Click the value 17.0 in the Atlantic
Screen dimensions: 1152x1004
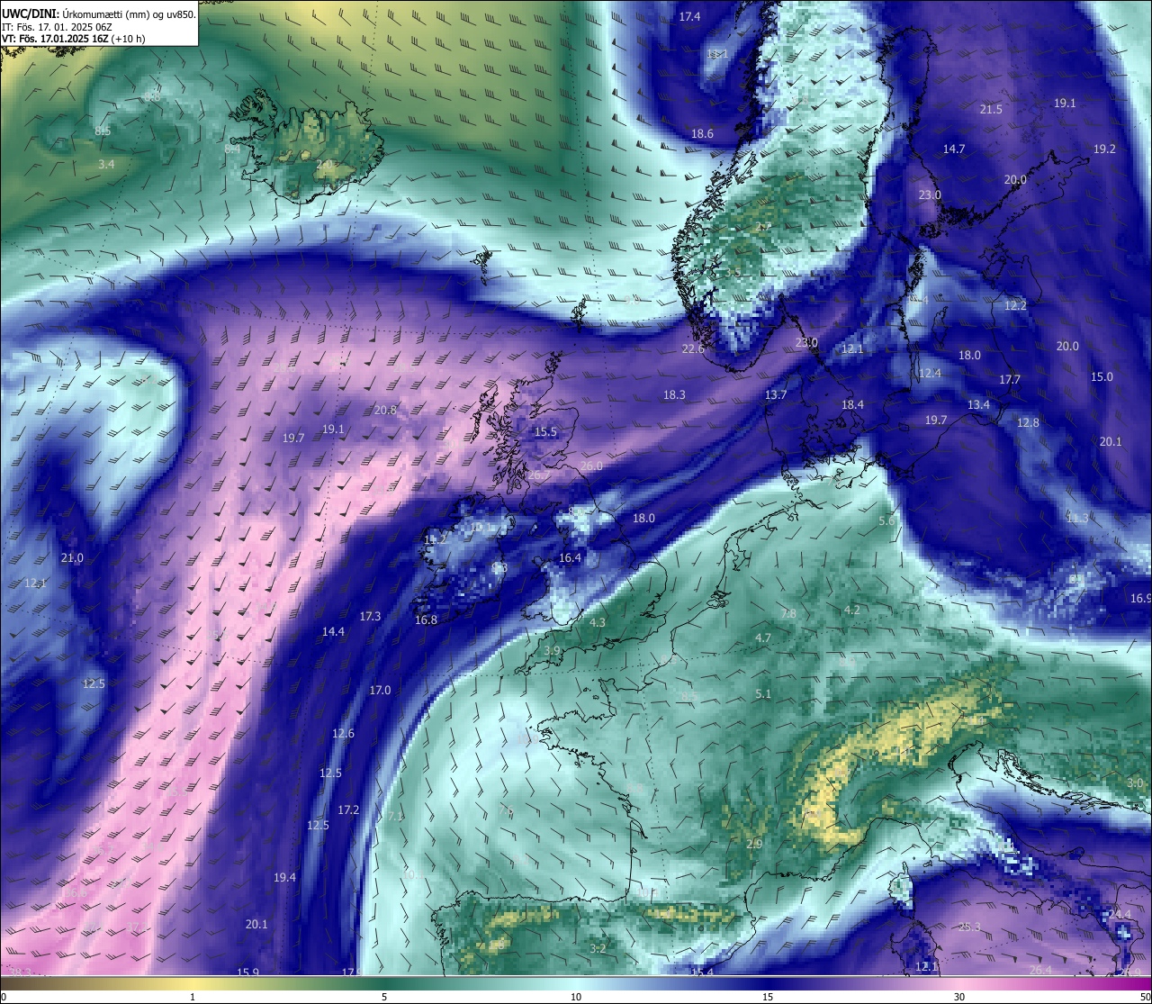380,690
